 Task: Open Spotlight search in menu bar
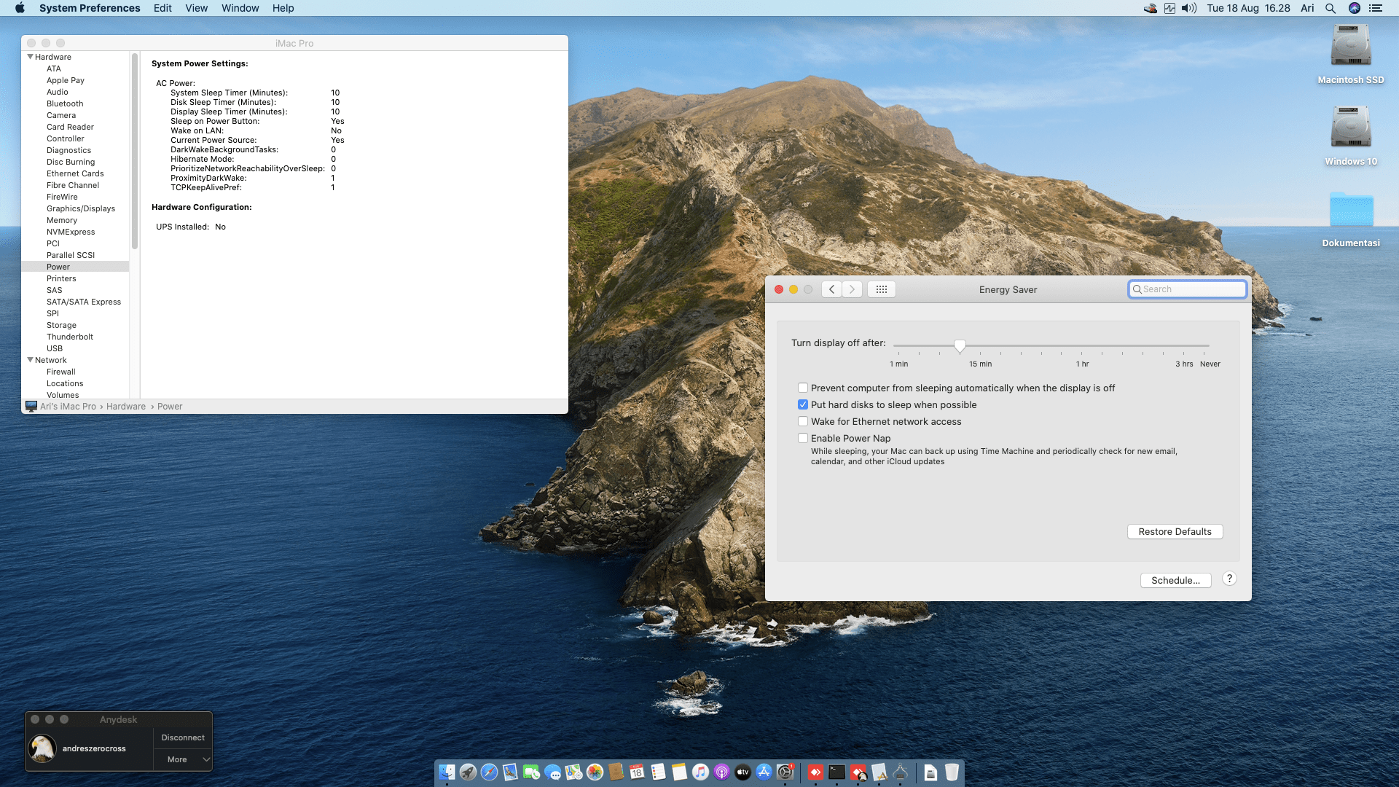click(x=1330, y=8)
